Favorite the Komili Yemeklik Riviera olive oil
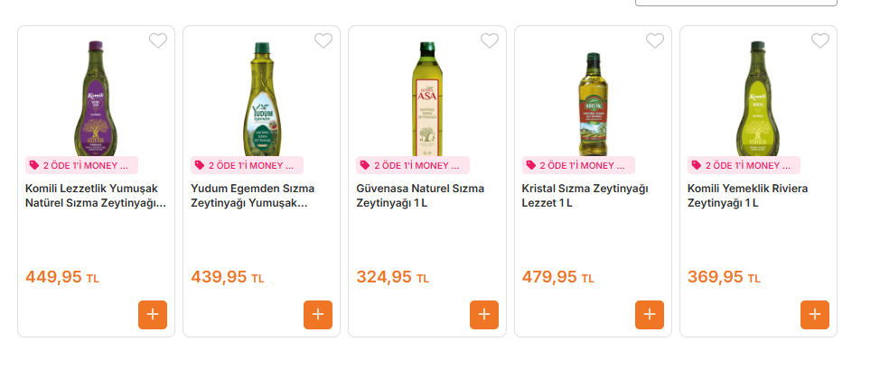Image resolution: width=880 pixels, height=388 pixels. [x=820, y=41]
